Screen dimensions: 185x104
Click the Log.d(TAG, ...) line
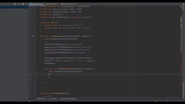pyautogui.click(x=69, y=61)
